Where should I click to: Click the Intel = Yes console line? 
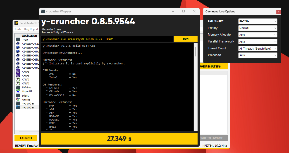(x=63, y=78)
